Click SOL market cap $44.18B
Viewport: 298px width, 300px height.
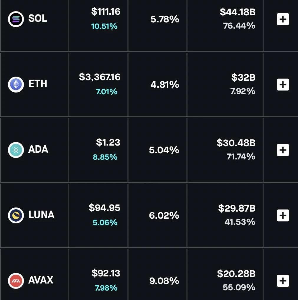pyautogui.click(x=237, y=12)
